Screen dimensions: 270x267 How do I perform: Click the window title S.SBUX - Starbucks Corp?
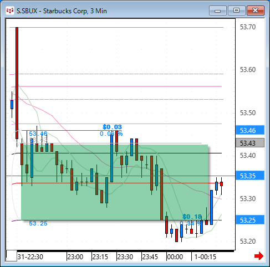(62, 11)
